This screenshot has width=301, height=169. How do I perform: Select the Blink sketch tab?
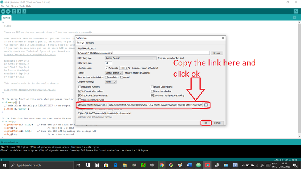(6, 18)
